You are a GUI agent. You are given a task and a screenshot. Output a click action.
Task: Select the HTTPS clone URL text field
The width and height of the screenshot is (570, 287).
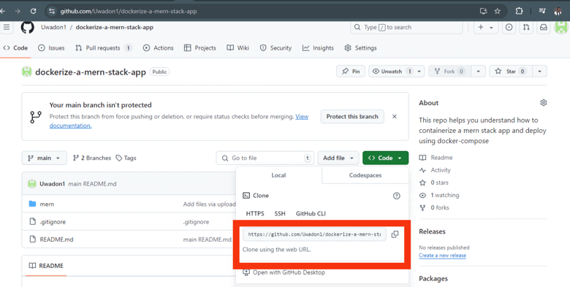pos(314,234)
